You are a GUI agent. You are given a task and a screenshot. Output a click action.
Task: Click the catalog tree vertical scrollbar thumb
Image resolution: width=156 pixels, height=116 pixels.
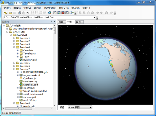point(54,30)
